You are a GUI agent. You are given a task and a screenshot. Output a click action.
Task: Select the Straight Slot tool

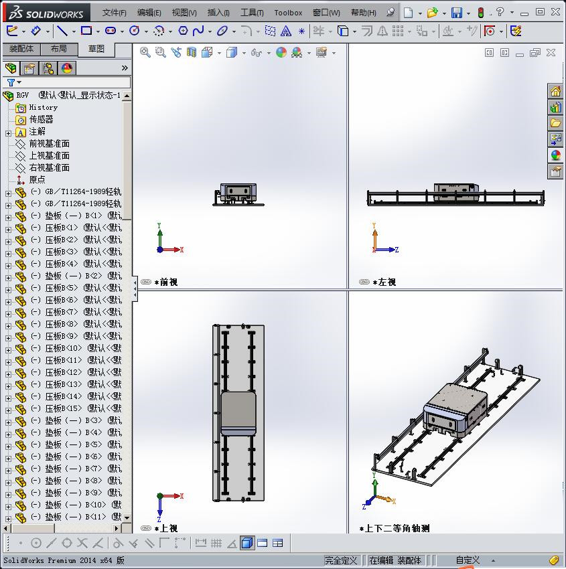click(111, 31)
